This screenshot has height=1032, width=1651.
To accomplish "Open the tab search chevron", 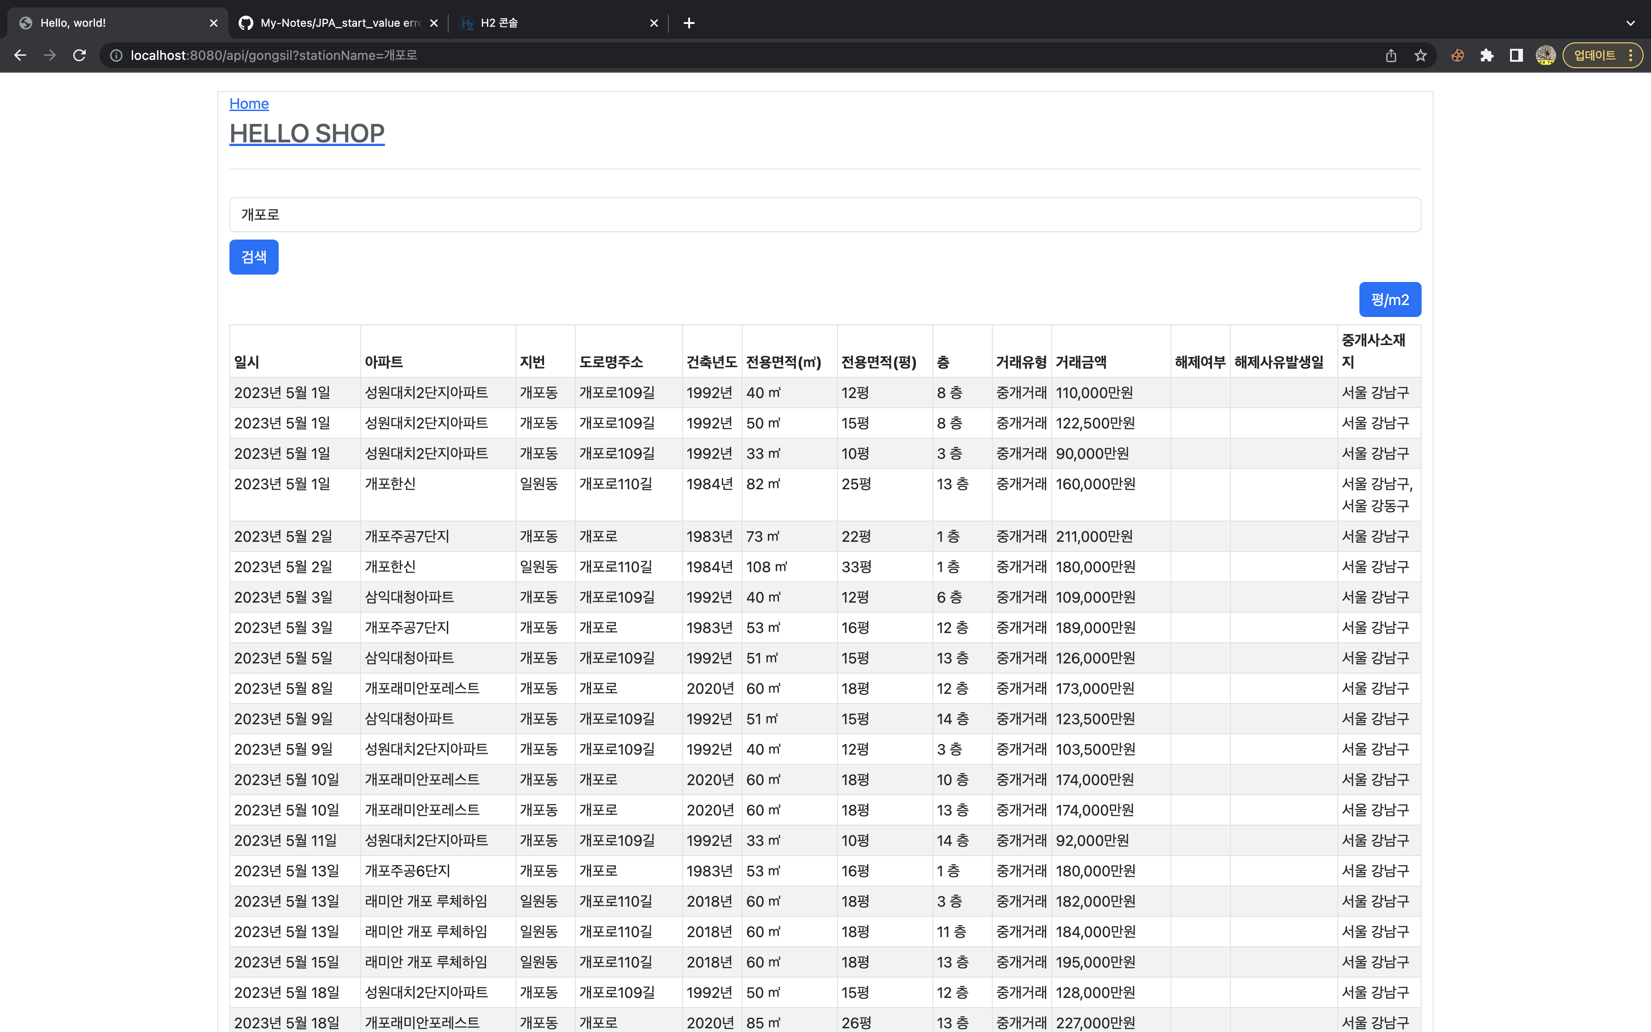I will (x=1631, y=23).
